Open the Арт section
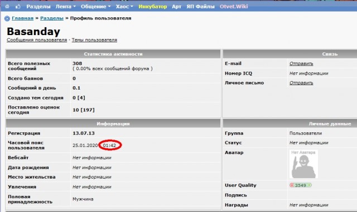The height and width of the screenshot is (212, 357). [176, 7]
